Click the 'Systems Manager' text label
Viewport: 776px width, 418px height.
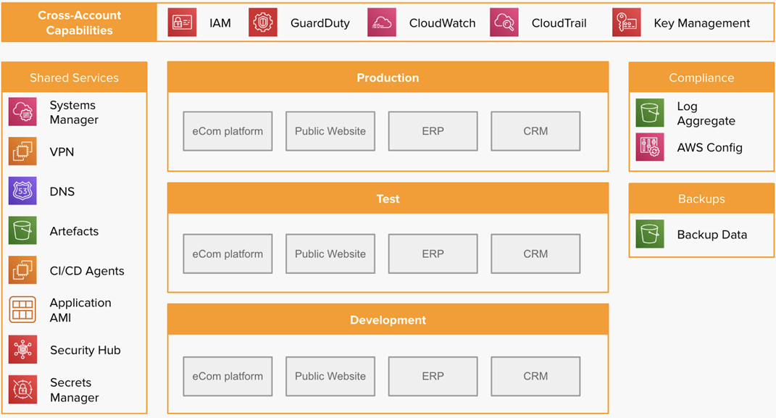click(74, 112)
